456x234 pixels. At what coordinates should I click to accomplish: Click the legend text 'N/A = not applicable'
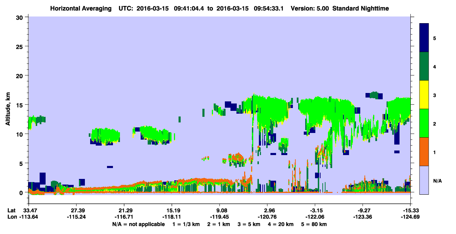[x=138, y=224]
